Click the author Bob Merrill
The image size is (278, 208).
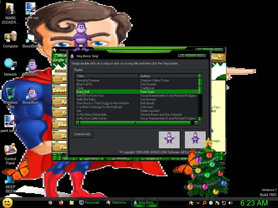[147, 103]
